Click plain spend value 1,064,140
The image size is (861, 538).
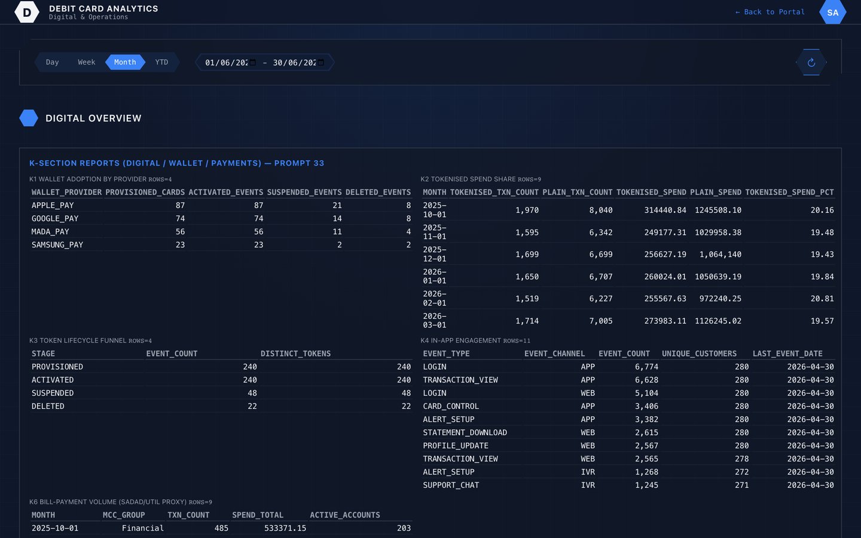coord(720,255)
